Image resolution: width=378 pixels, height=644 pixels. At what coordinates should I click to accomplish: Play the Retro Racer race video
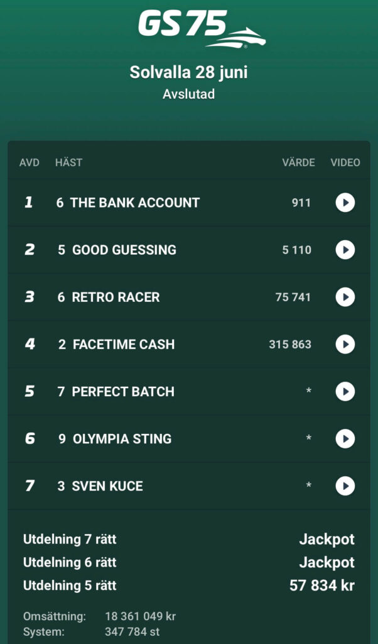click(345, 297)
